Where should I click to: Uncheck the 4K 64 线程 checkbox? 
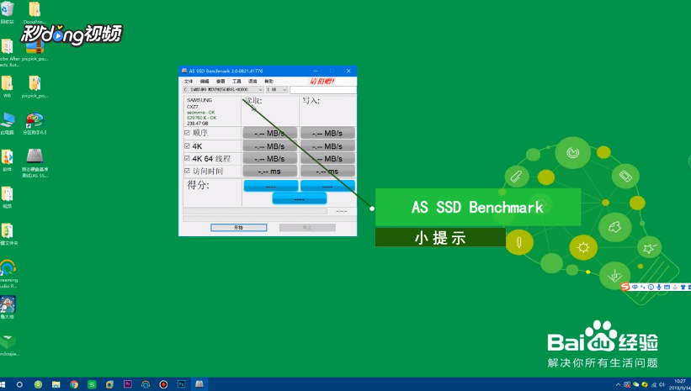click(187, 159)
